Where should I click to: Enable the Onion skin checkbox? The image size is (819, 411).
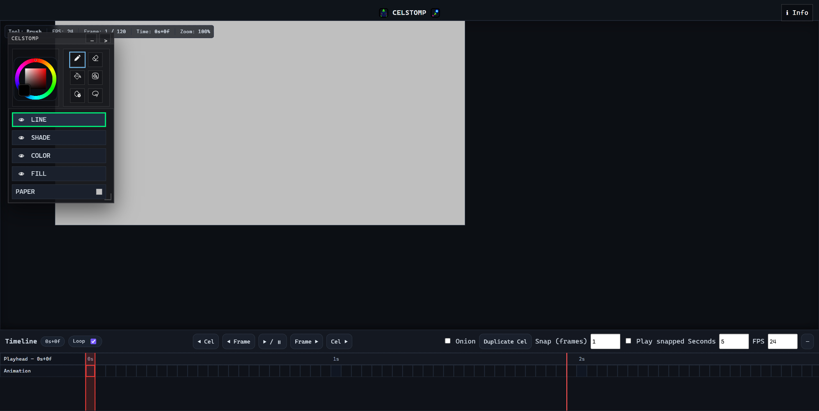point(448,341)
